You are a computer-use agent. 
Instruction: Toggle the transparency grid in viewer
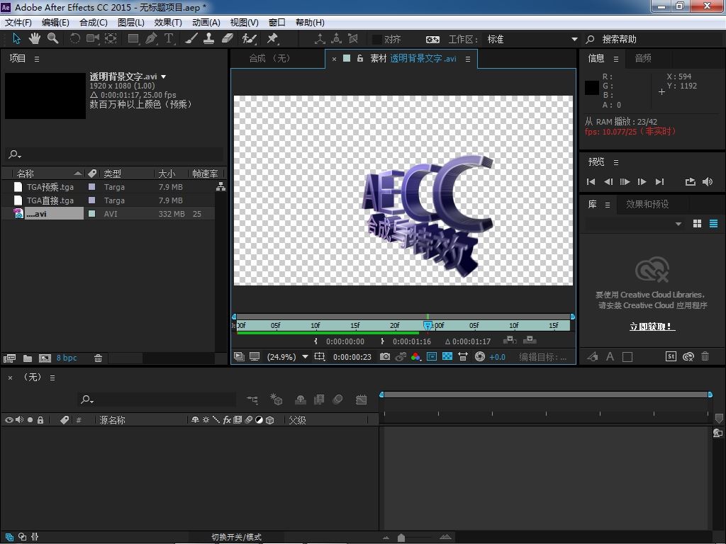[x=447, y=357]
